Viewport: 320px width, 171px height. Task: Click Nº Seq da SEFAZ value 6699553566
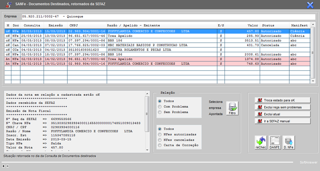tap(61, 119)
